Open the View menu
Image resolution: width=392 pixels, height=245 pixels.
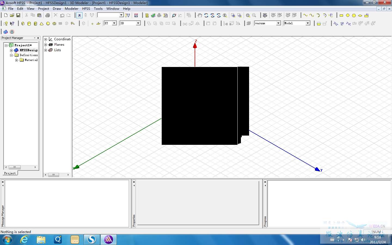(31, 9)
